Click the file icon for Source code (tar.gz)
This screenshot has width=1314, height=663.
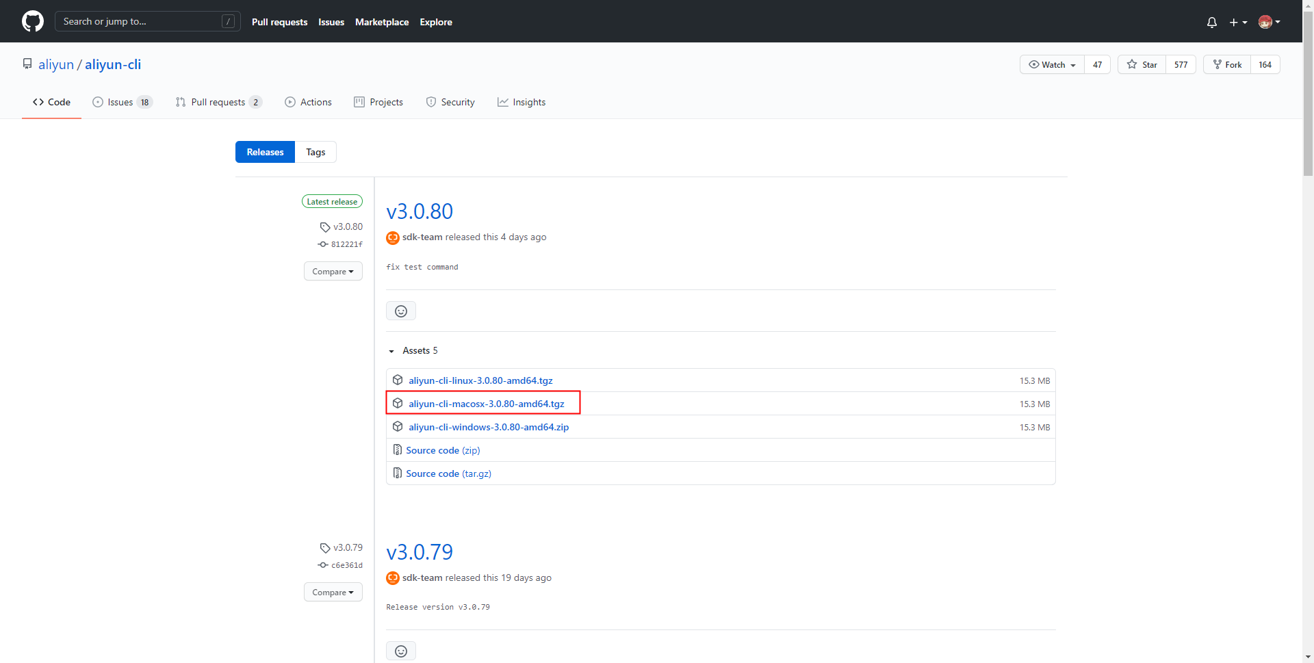(x=398, y=473)
